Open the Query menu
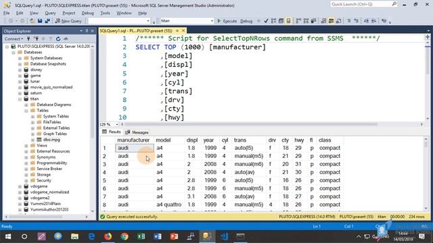 click(50, 13)
